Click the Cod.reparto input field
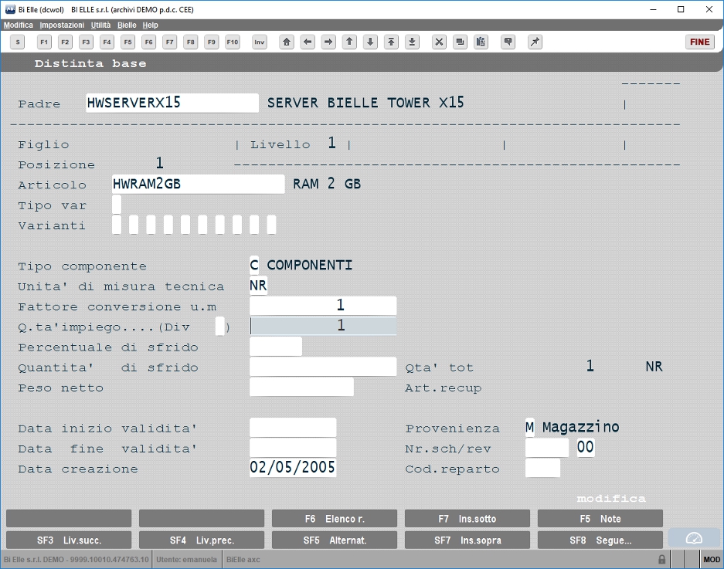The image size is (724, 569). (543, 468)
